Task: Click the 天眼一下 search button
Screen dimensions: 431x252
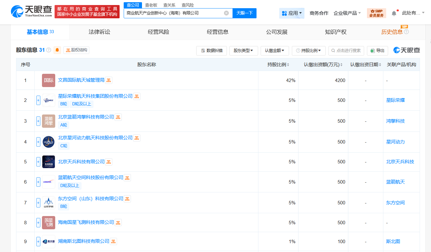Action: pyautogui.click(x=245, y=13)
